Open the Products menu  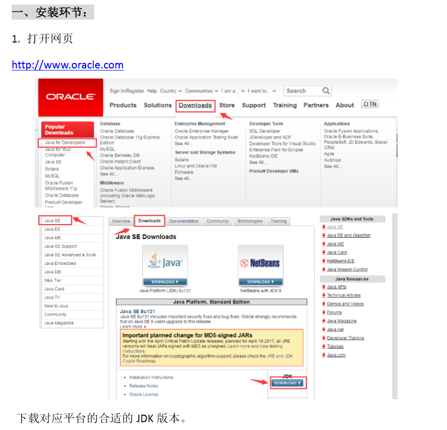123,105
